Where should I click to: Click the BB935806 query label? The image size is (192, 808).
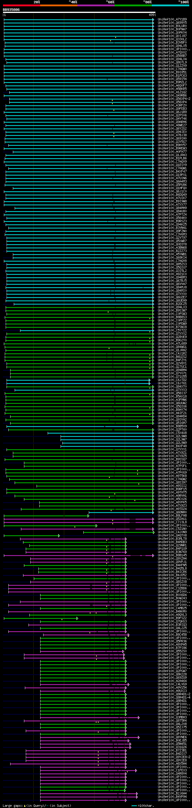click(x=11, y=10)
